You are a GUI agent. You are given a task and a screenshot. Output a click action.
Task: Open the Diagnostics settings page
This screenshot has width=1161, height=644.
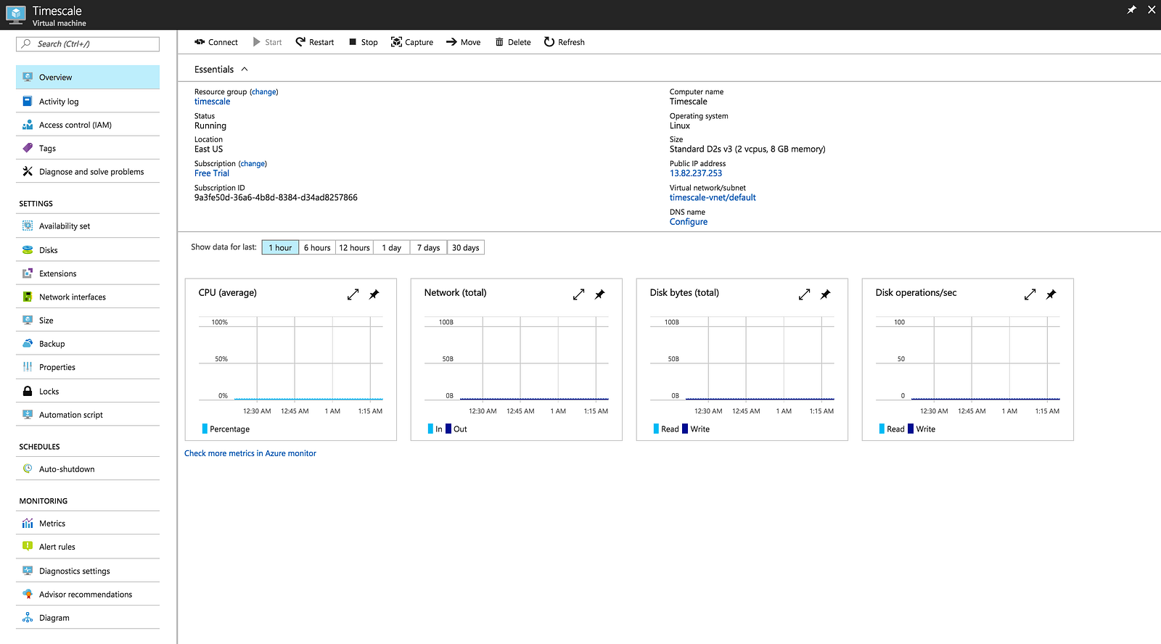(88, 571)
